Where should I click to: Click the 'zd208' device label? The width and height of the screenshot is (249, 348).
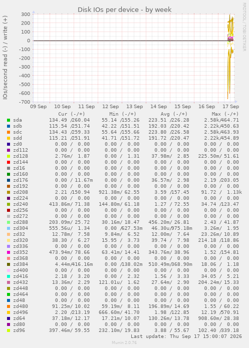[21, 192]
